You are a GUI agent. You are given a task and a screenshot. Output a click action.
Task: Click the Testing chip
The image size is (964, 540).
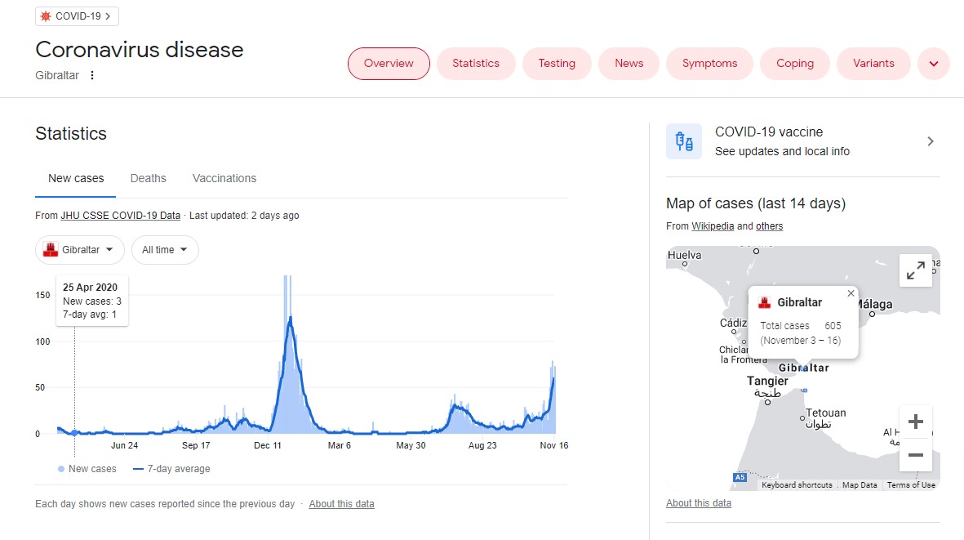557,64
